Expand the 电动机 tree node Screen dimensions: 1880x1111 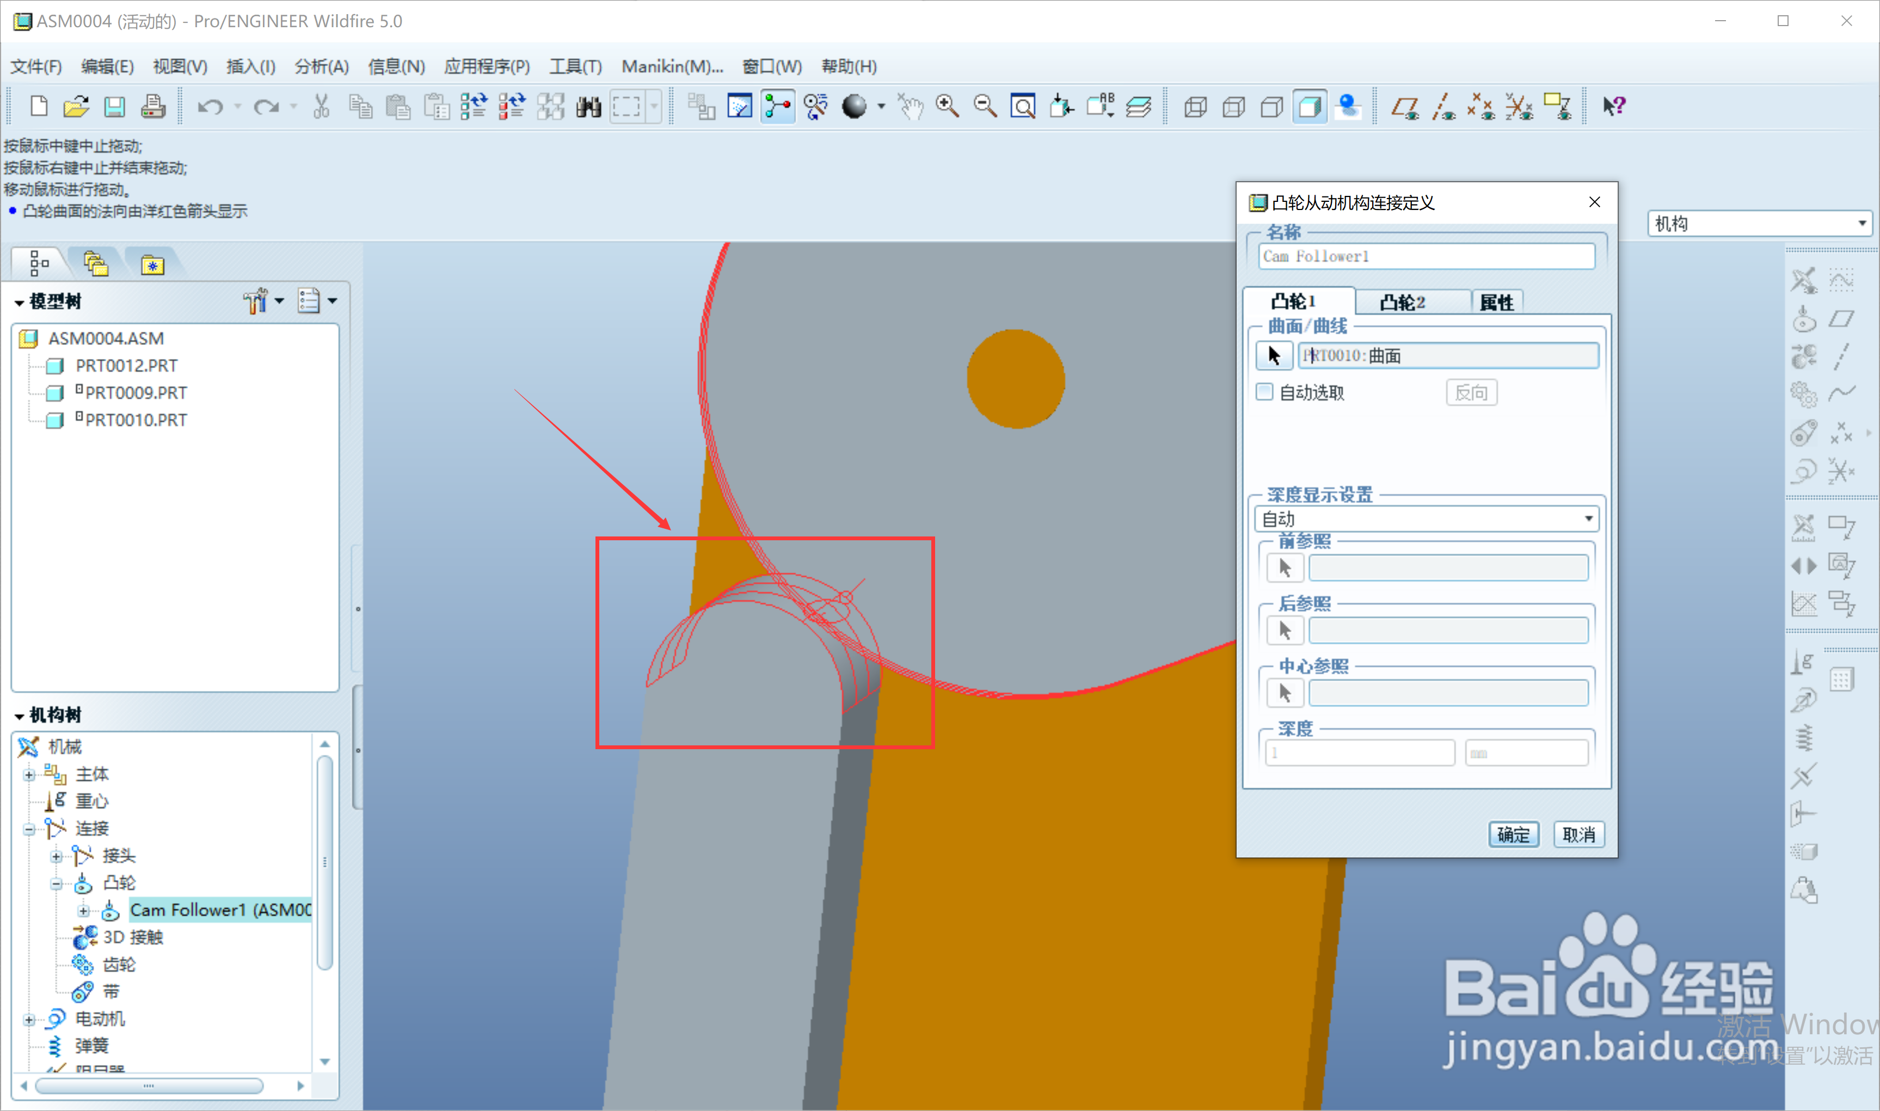pyautogui.click(x=29, y=1020)
